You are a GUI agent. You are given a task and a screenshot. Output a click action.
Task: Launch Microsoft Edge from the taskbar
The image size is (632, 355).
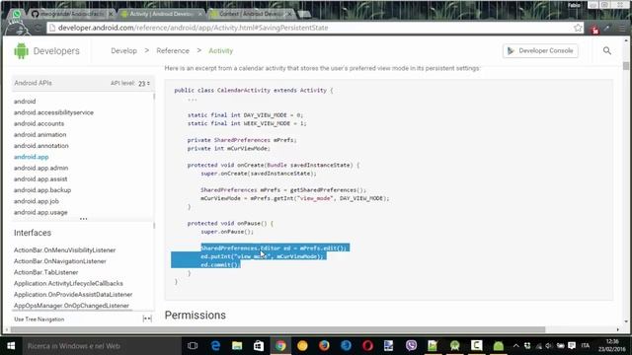pyautogui.click(x=215, y=346)
